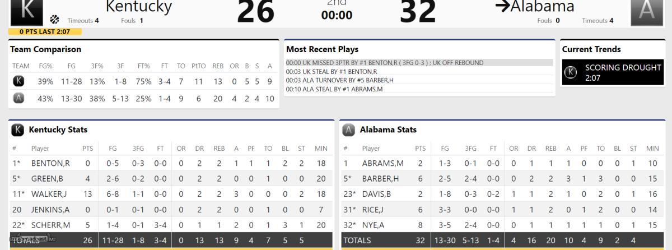Click the K icon in Scoring Drought card
This screenshot has width=672, height=250.
tap(571, 72)
